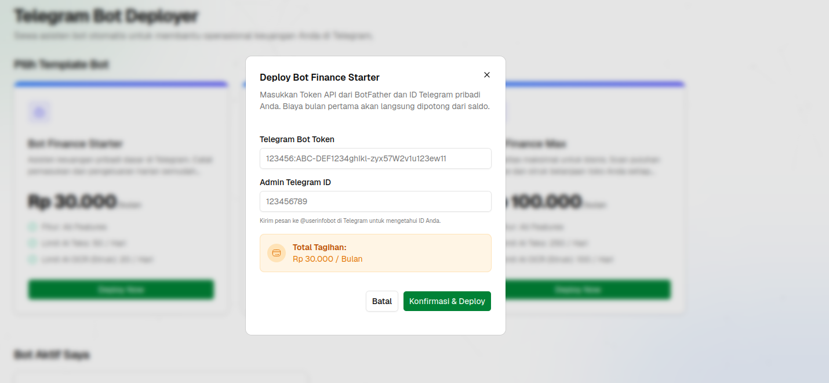Click the Telegram Bot Token input field
This screenshot has height=383, width=829.
[x=376, y=158]
